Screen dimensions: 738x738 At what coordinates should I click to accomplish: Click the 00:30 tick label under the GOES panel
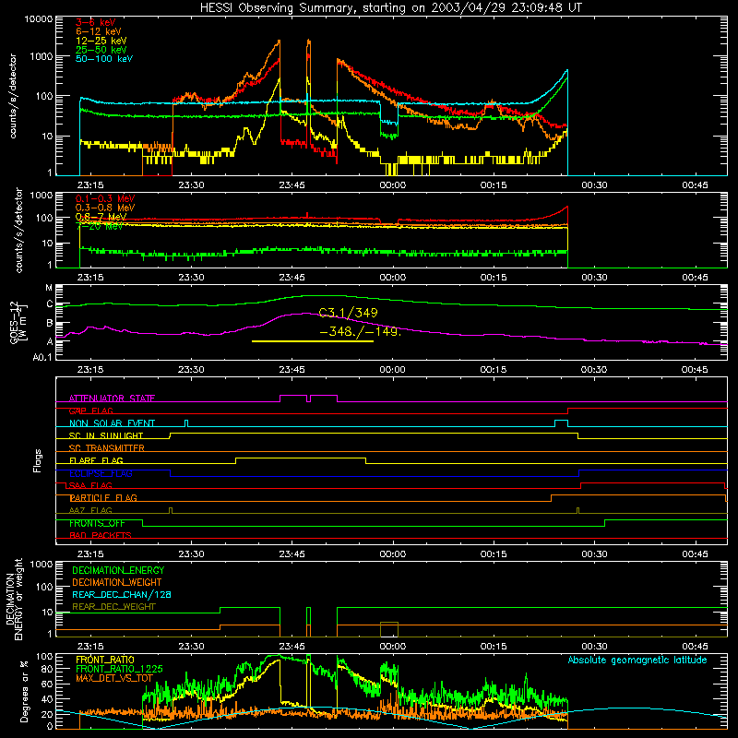(x=594, y=370)
